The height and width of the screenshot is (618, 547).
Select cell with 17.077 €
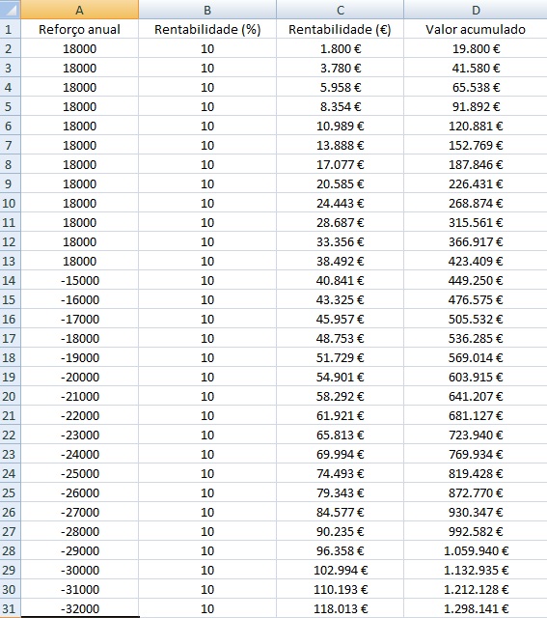tap(340, 164)
